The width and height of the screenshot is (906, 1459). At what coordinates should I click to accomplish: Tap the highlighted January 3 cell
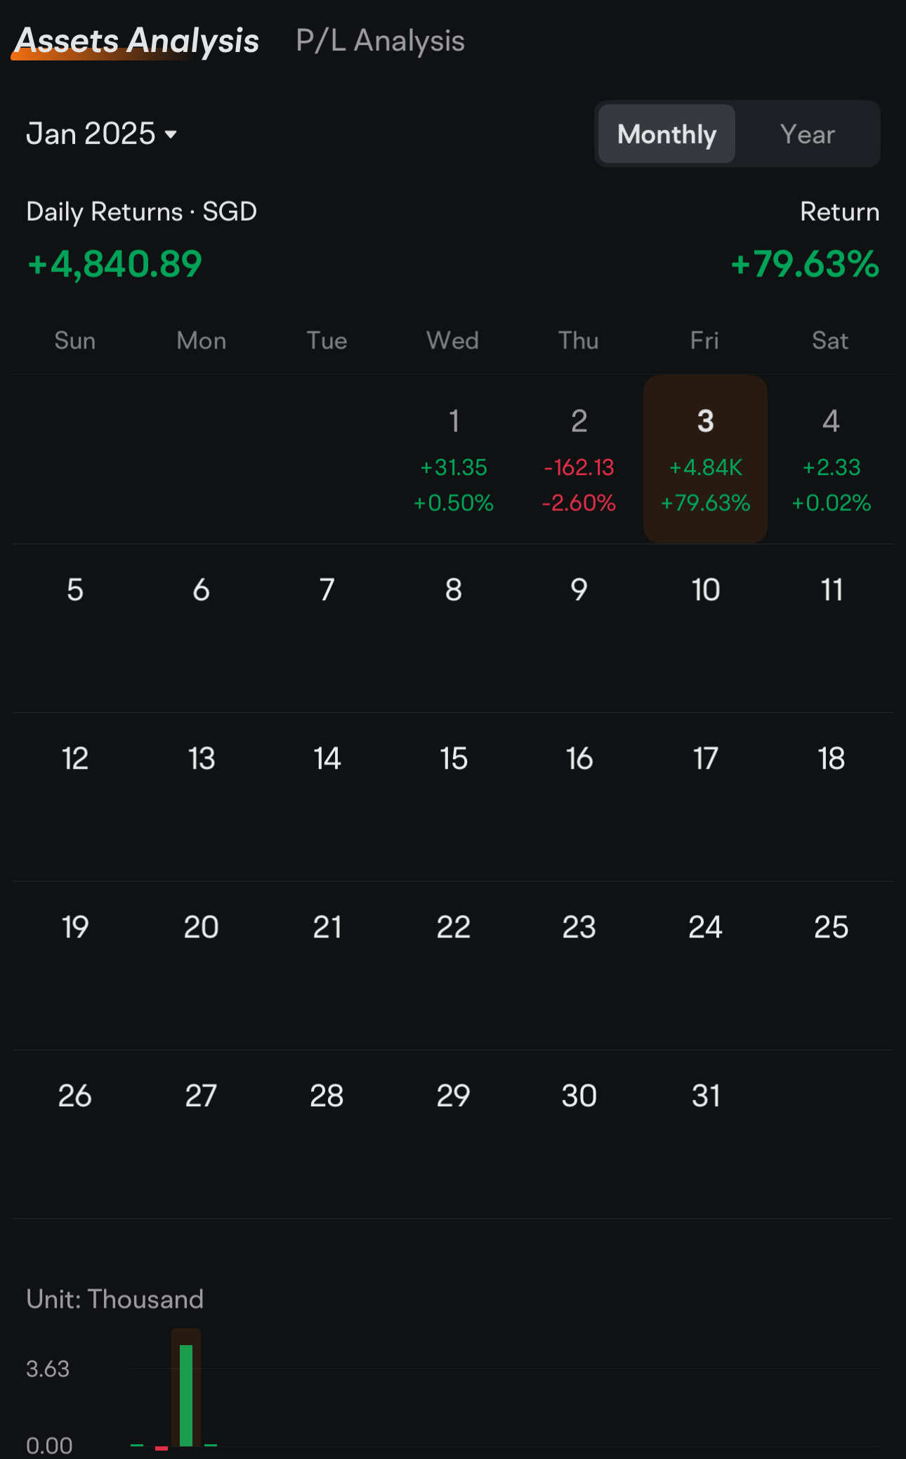[705, 460]
